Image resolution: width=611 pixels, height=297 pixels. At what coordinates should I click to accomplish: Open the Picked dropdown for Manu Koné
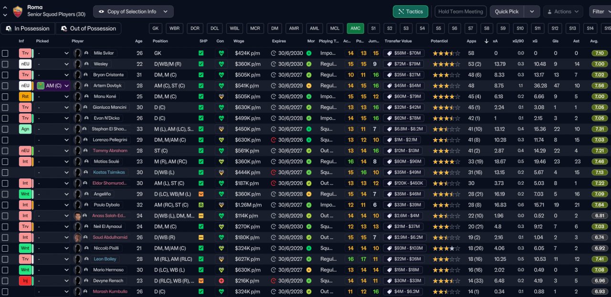tap(53, 97)
